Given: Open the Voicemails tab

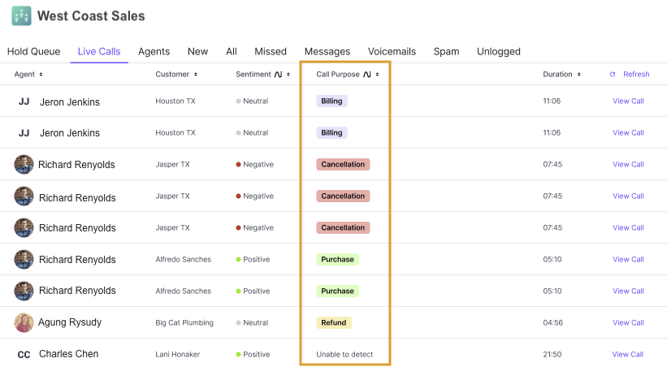Looking at the screenshot, I should pos(392,51).
